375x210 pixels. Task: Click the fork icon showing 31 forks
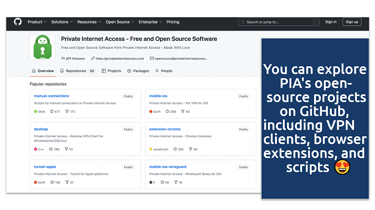67,182
